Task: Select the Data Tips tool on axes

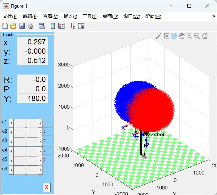Action: tap(166, 36)
